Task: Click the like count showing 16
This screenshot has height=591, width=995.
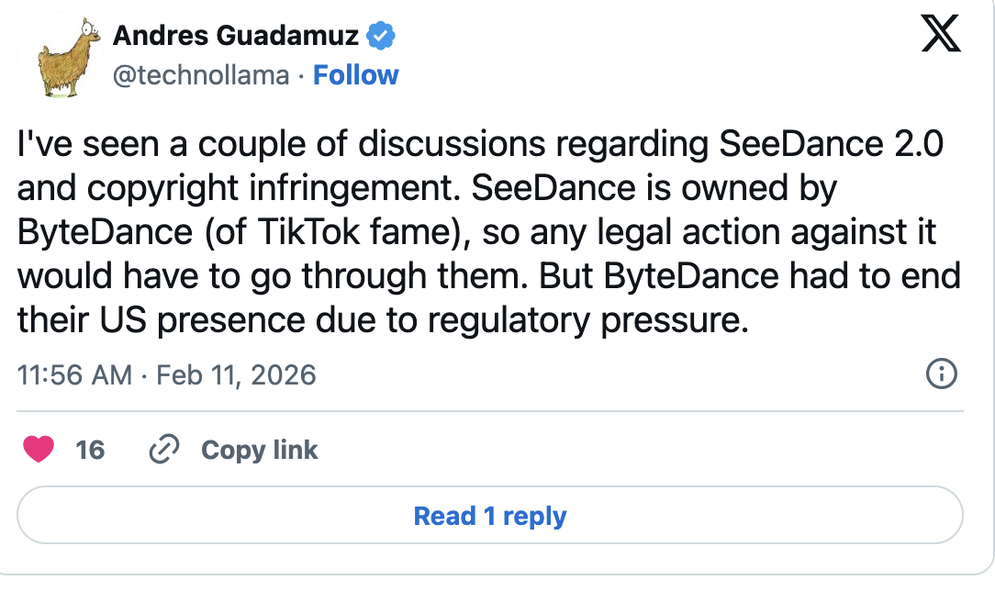Action: pos(91,450)
